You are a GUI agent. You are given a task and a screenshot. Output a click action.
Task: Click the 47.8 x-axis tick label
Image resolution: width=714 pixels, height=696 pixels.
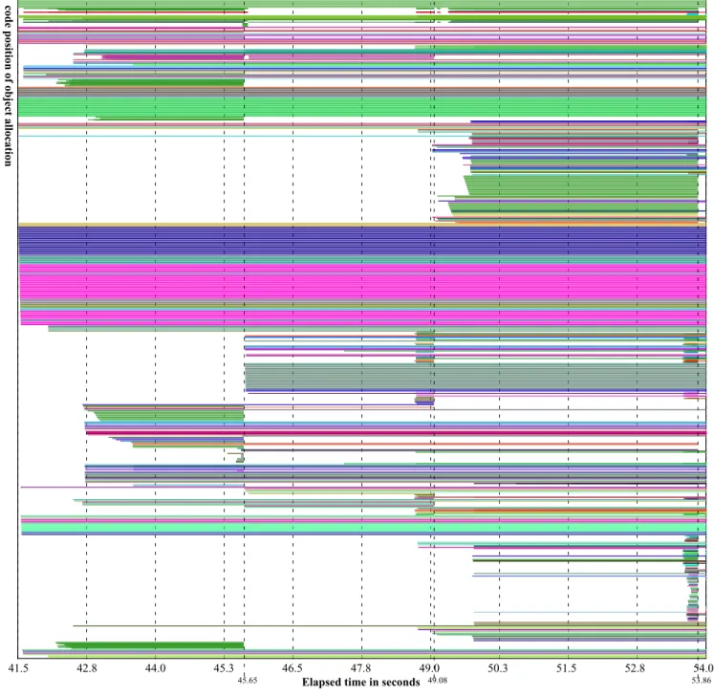[361, 668]
